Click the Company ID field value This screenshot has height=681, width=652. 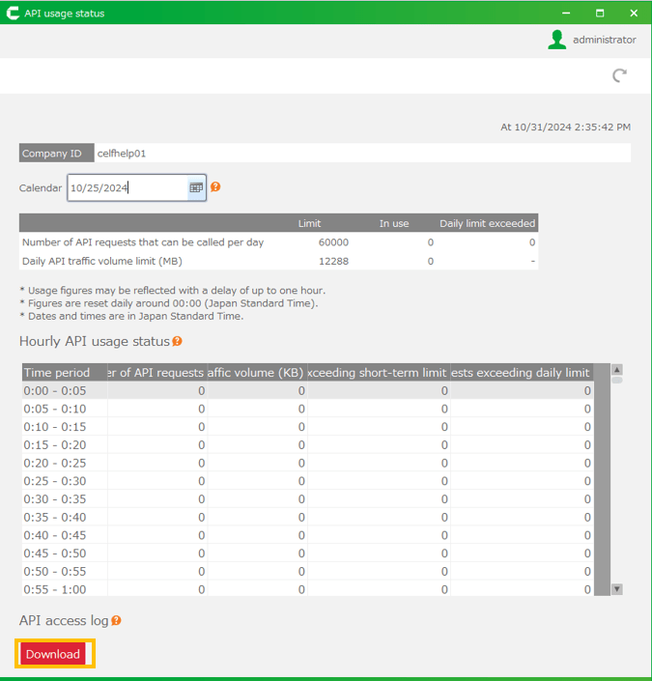[122, 153]
